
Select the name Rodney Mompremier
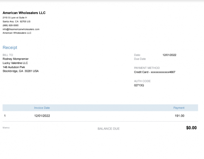pyautogui.click(x=16, y=59)
